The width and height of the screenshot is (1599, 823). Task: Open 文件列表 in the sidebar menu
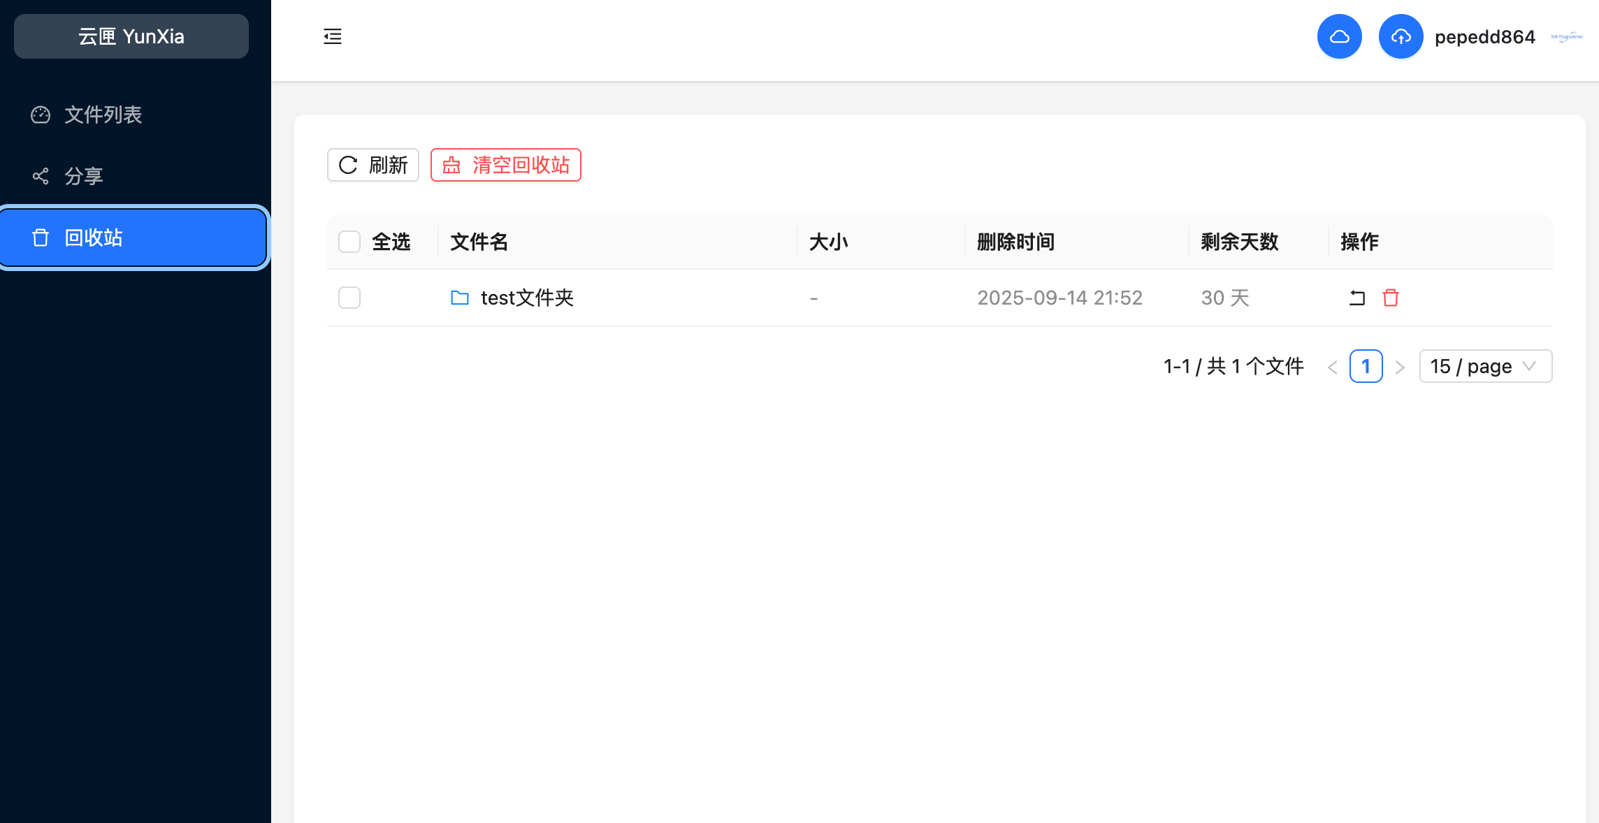point(103,115)
